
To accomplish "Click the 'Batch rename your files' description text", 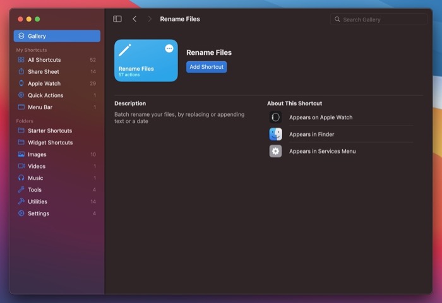I will click(179, 118).
